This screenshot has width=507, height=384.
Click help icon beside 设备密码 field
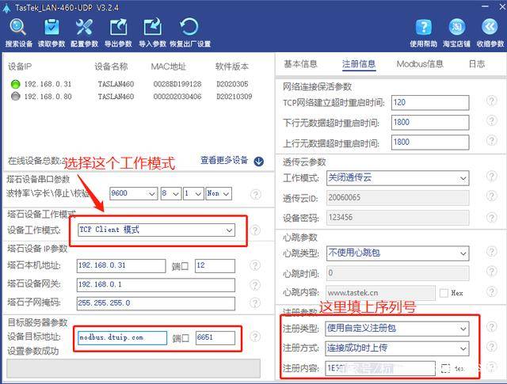coord(491,217)
